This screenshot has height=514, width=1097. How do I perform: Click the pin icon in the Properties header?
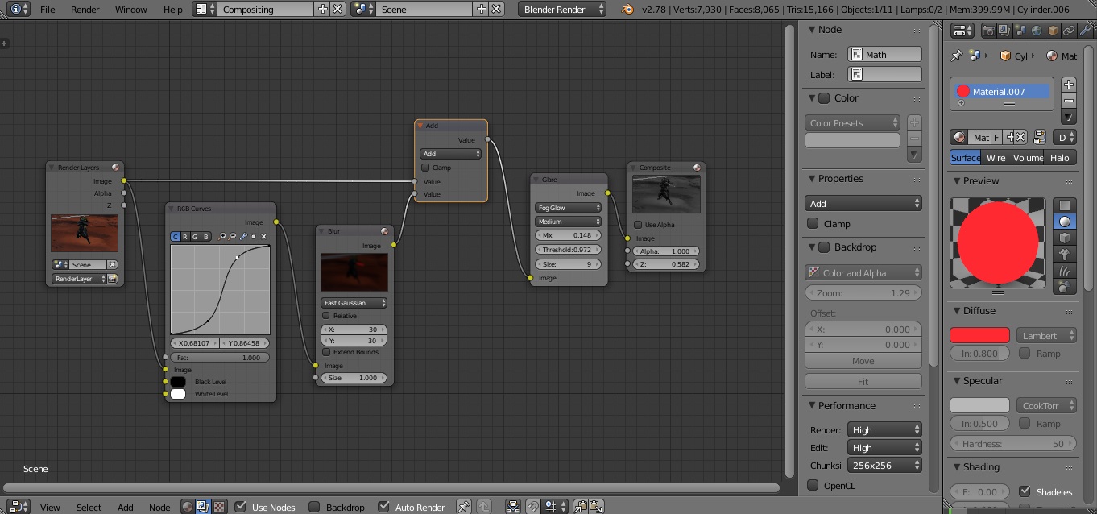pyautogui.click(x=958, y=56)
